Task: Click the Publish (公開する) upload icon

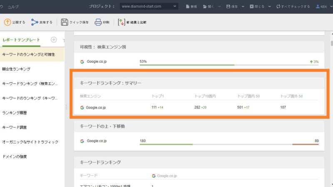Action: (7, 22)
